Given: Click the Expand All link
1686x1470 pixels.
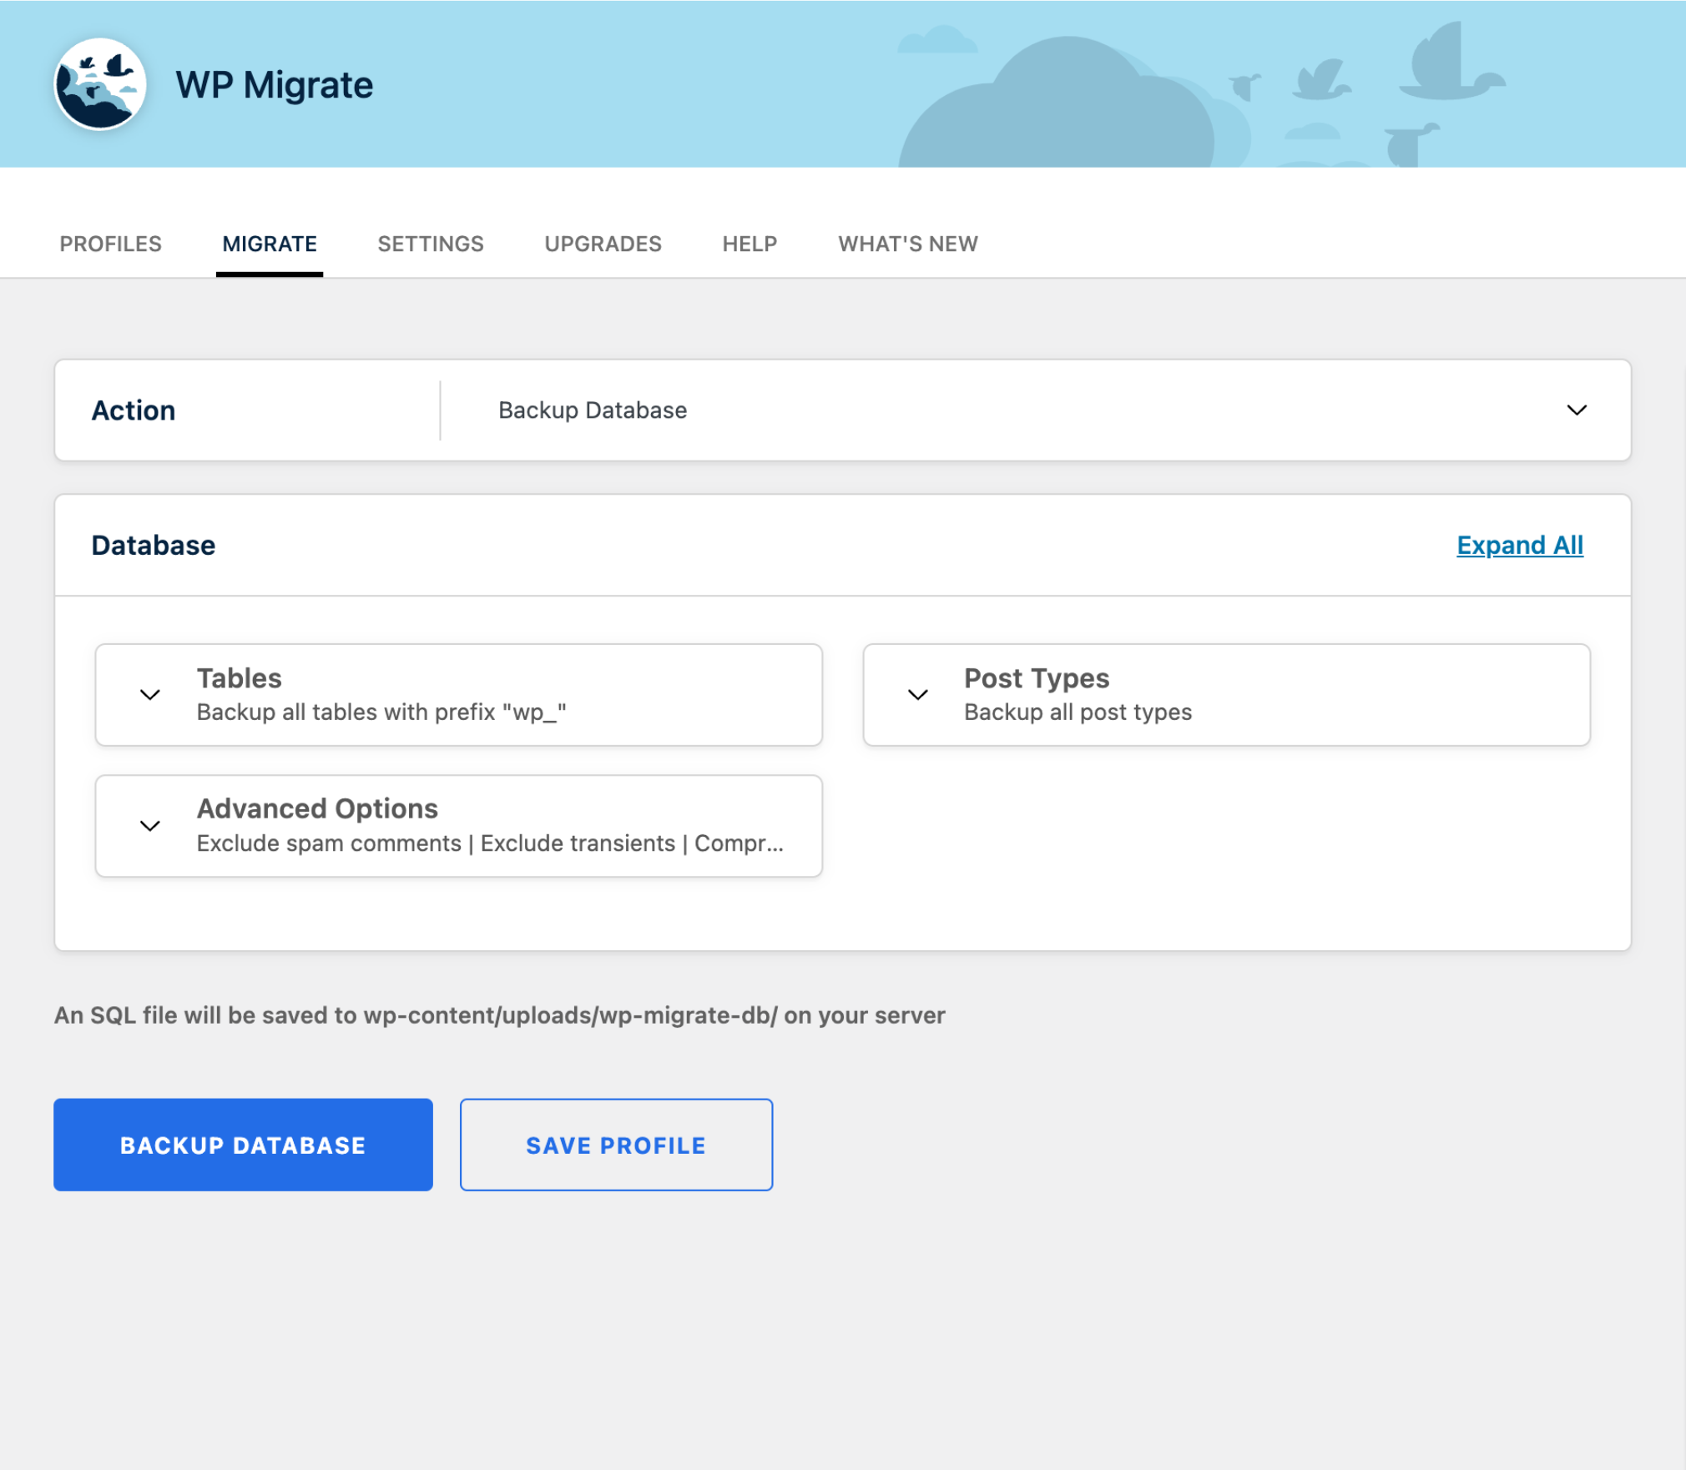Looking at the screenshot, I should pos(1520,545).
